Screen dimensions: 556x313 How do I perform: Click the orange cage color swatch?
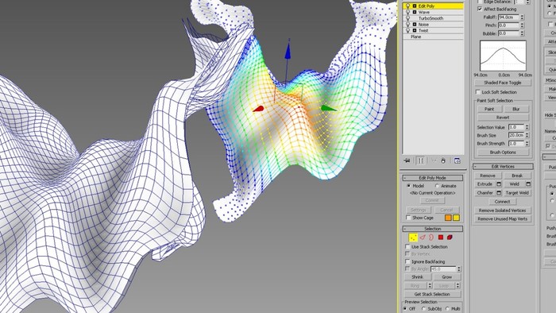tap(448, 218)
